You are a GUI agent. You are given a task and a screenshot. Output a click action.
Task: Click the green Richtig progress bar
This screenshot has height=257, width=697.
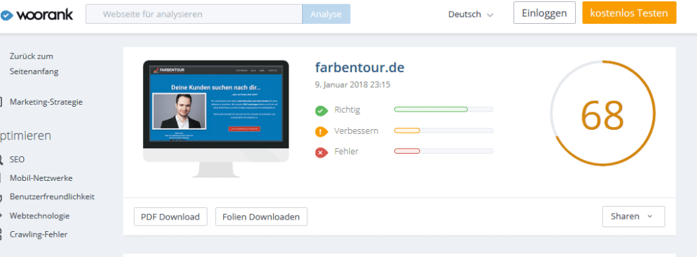(444, 109)
